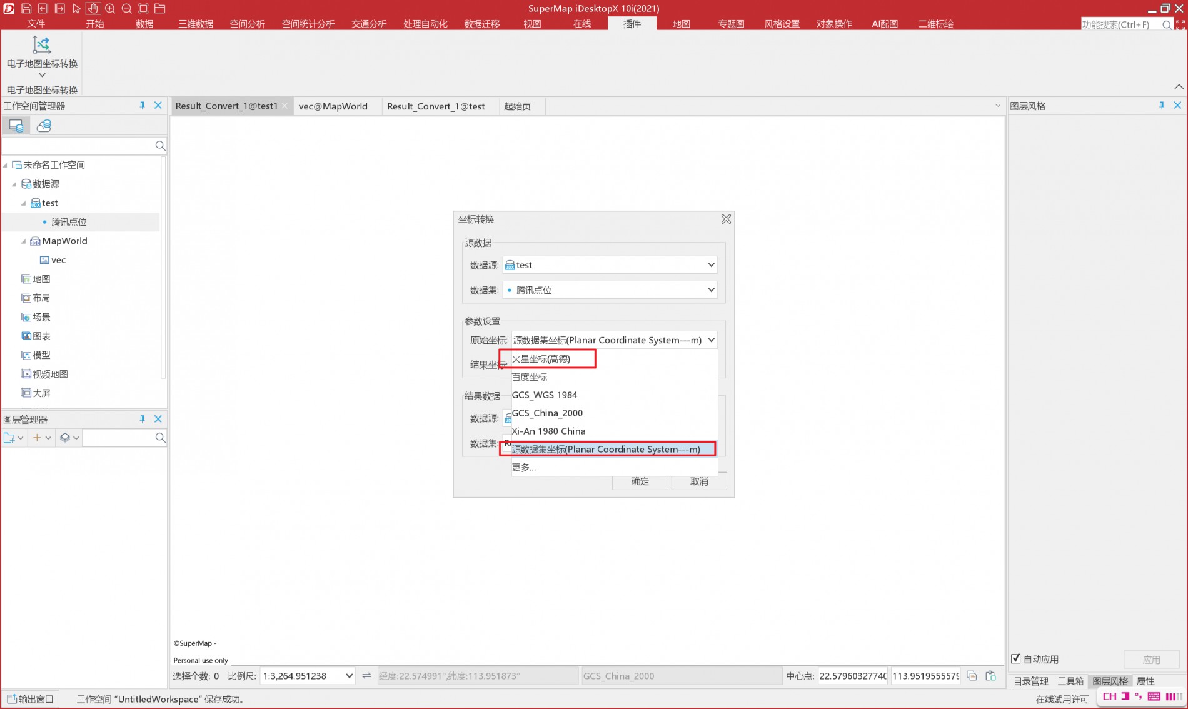1188x709 pixels.
Task: Open the 比例尺 scale dropdown
Action: pos(349,676)
